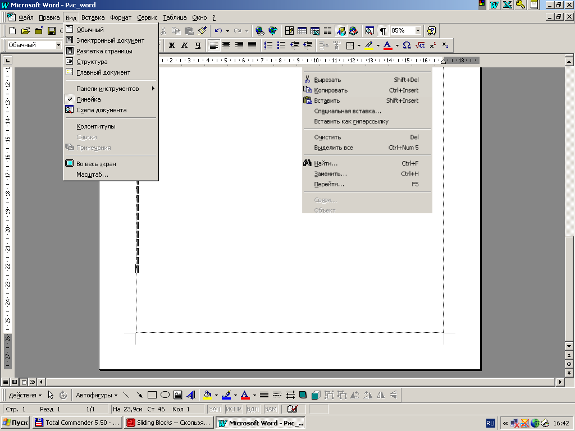The height and width of the screenshot is (431, 575).
Task: Open file with the folder icon
Action: 25,31
